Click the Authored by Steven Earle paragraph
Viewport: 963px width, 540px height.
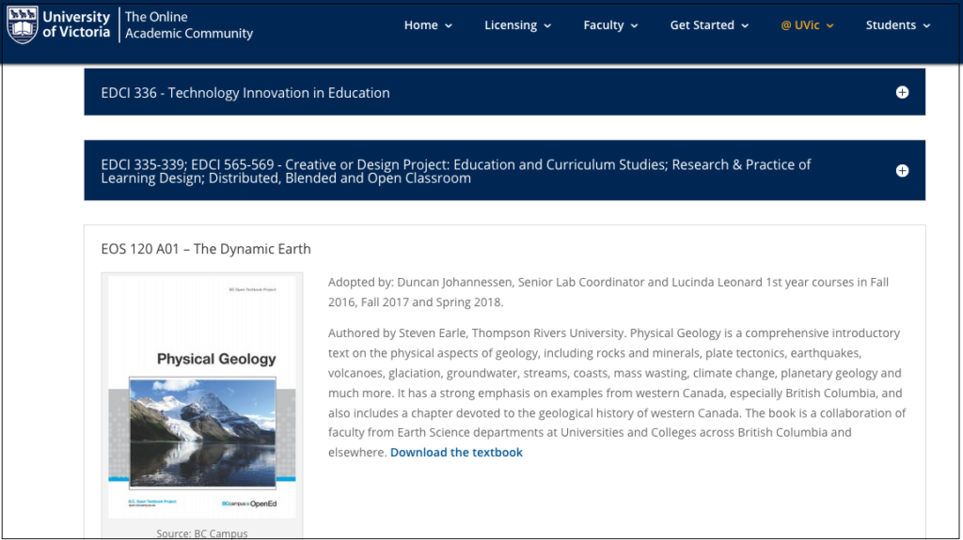(617, 393)
